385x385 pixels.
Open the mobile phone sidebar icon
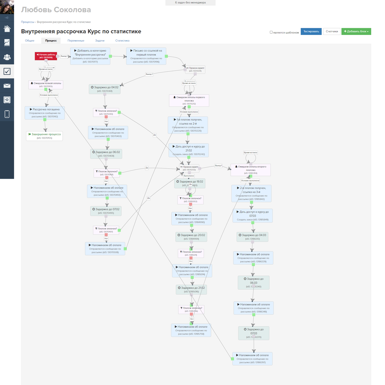pos(7,114)
